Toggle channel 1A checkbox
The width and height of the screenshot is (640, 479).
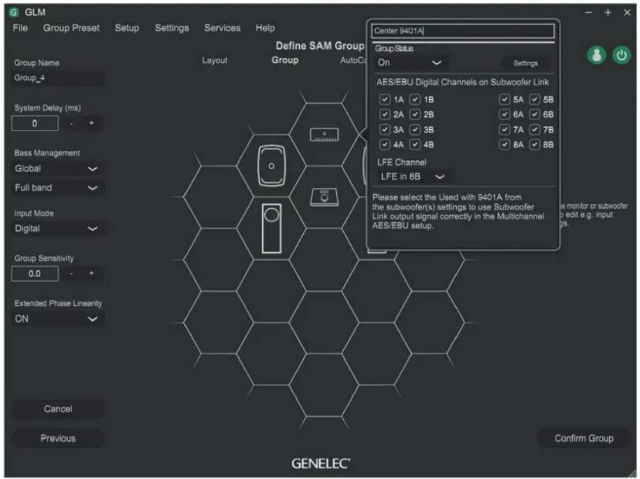[385, 99]
